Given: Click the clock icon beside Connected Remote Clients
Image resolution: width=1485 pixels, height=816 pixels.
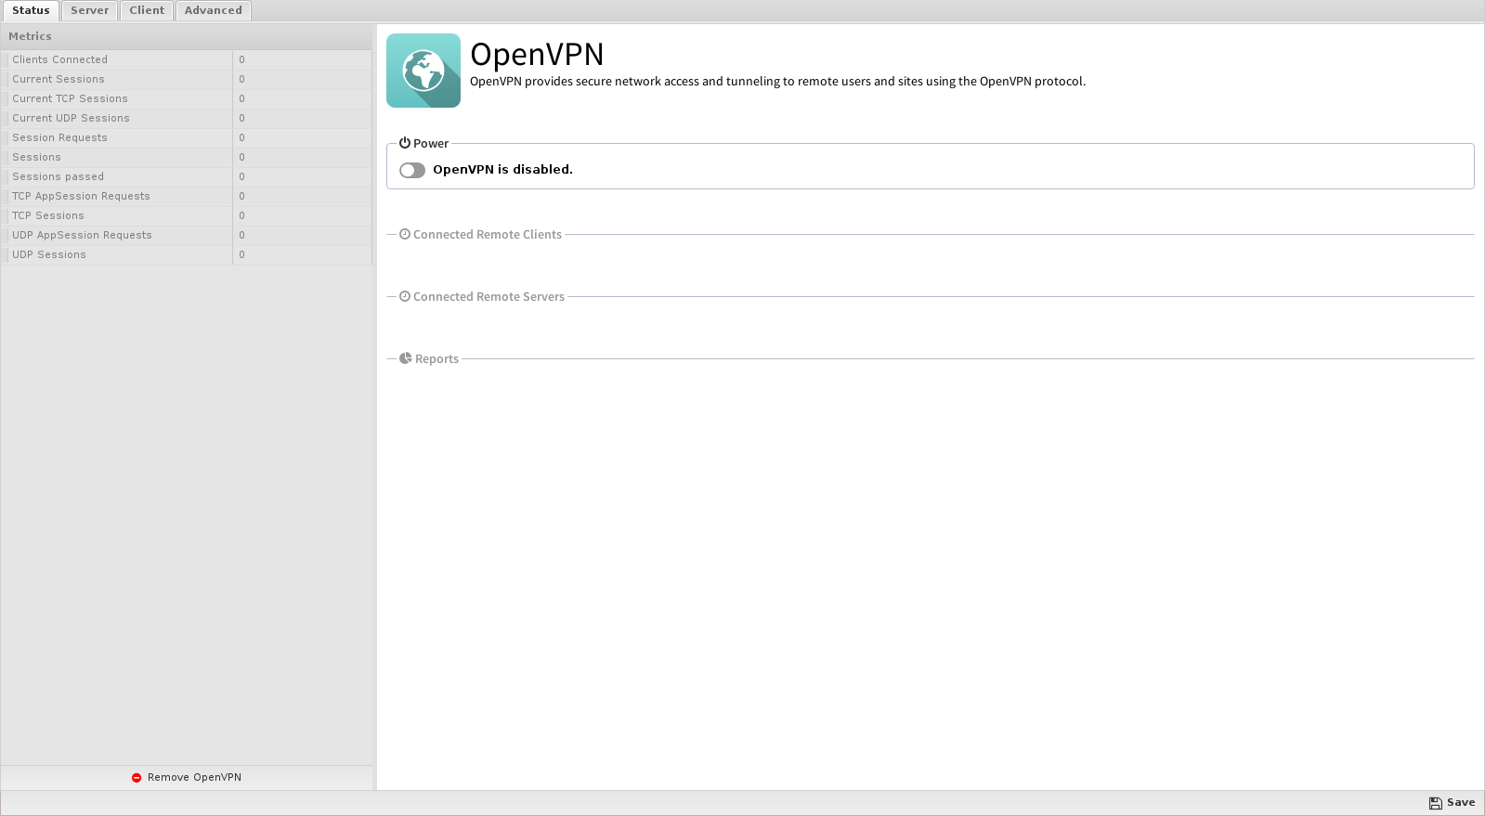Looking at the screenshot, I should click(405, 234).
